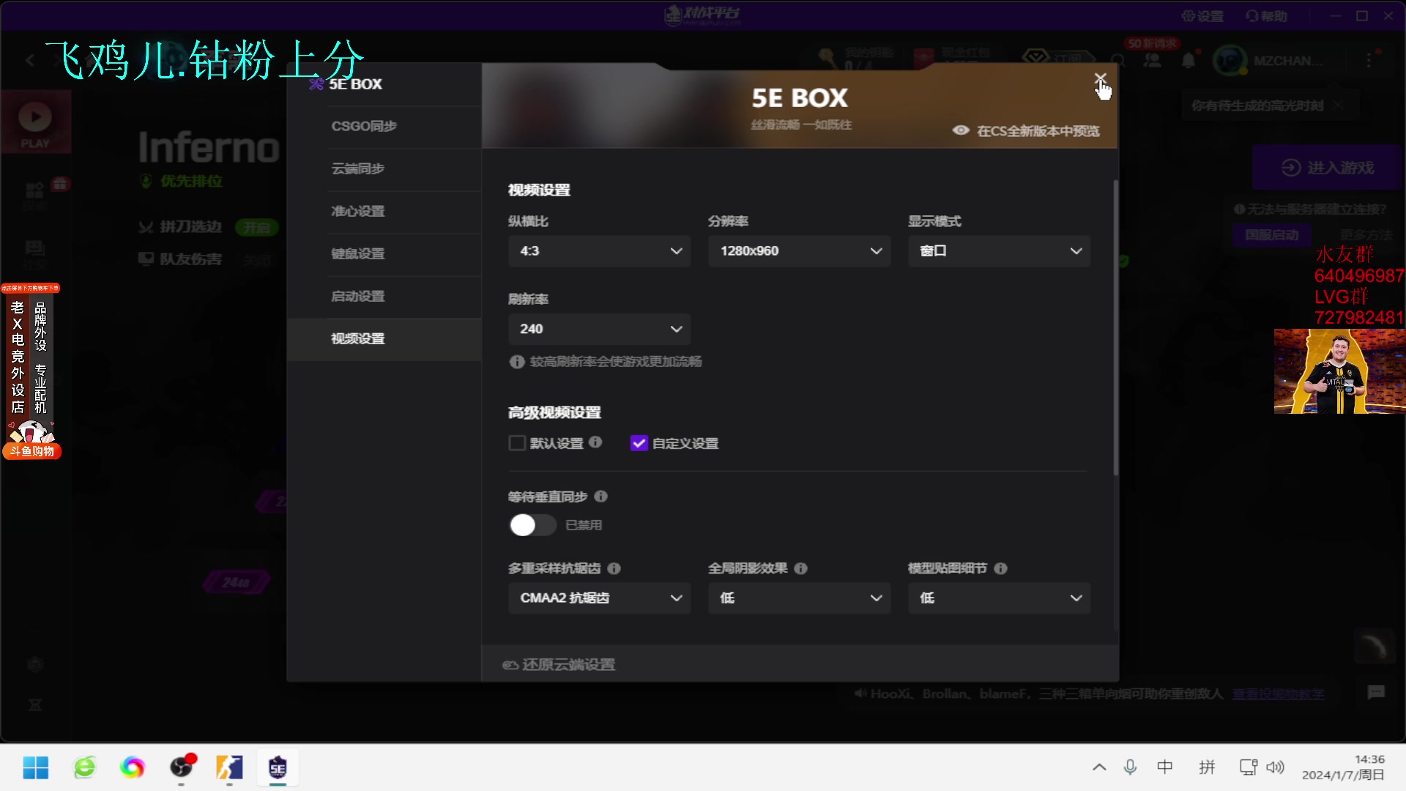Open the 分辨率 resolution dropdown

pyautogui.click(x=799, y=251)
